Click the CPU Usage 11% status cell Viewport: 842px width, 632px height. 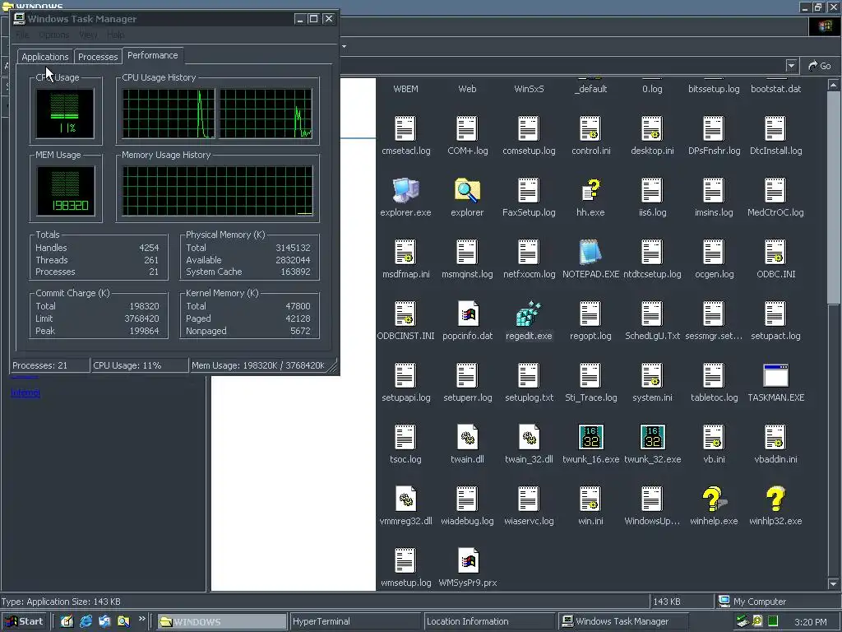[140, 365]
